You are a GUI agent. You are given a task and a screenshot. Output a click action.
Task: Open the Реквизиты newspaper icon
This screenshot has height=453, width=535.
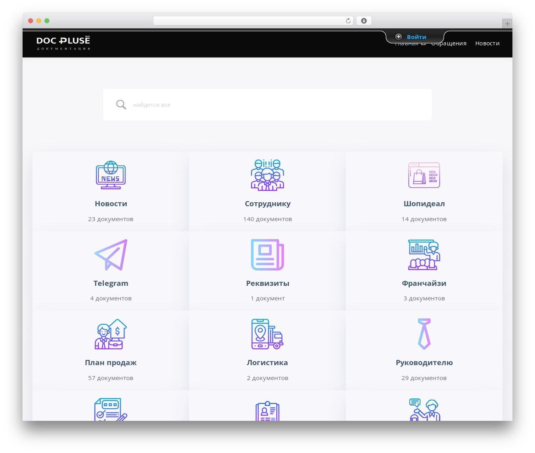click(x=267, y=254)
